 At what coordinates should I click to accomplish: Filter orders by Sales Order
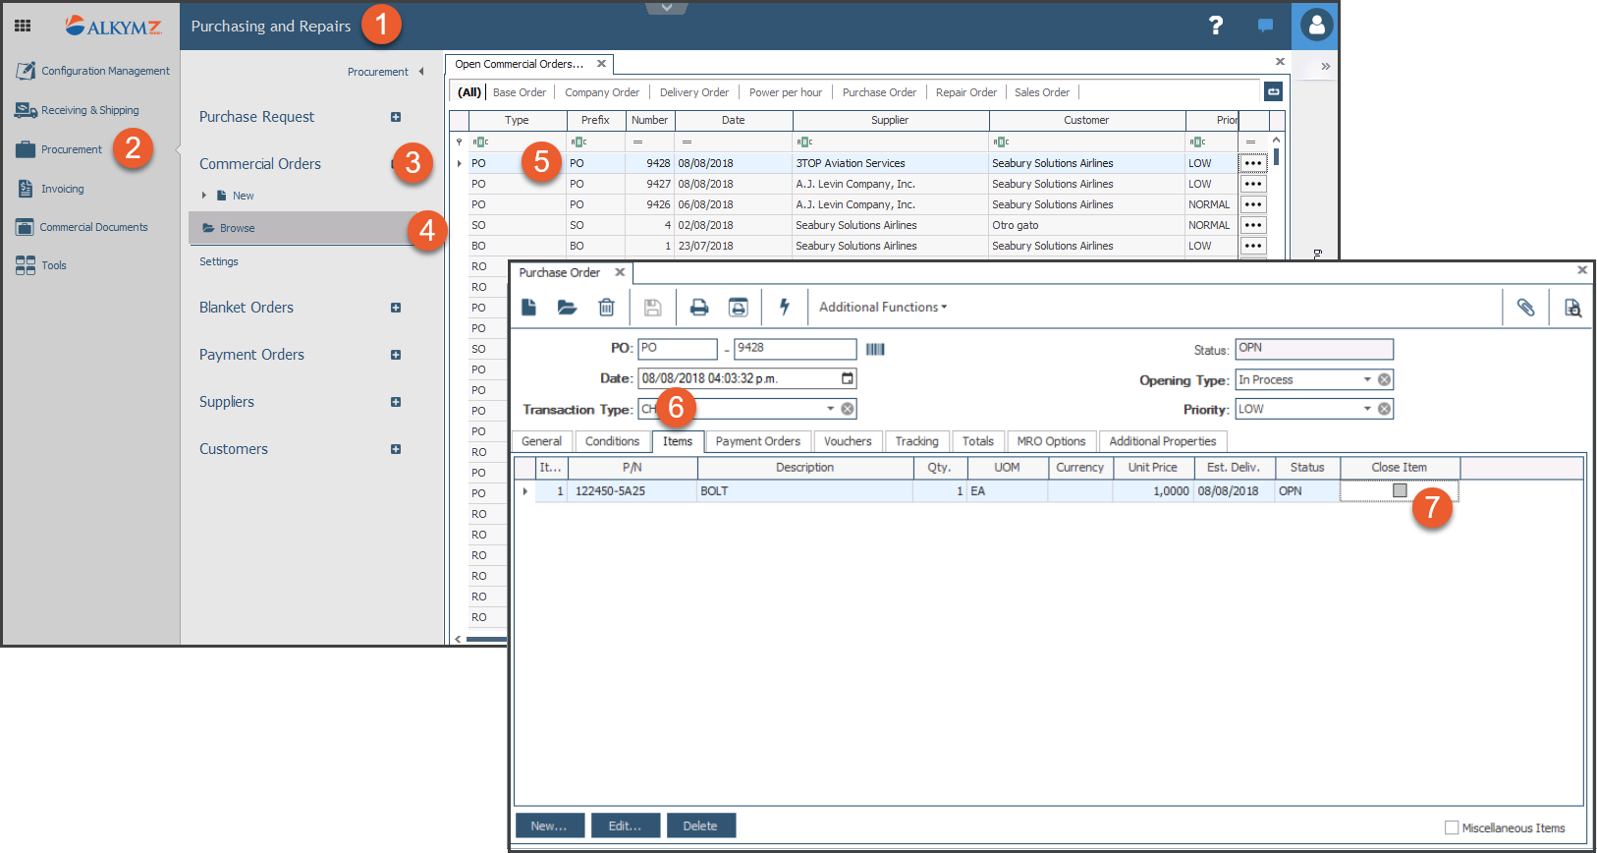pyautogui.click(x=1042, y=92)
